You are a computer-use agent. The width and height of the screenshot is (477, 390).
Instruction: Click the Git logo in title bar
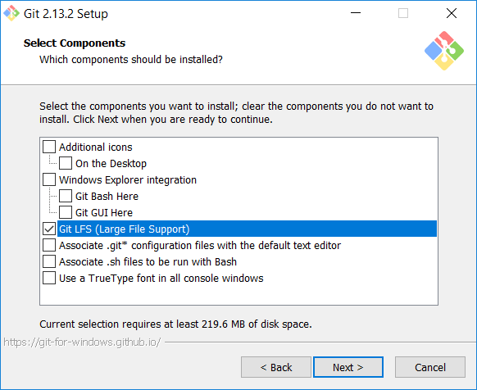(x=11, y=13)
